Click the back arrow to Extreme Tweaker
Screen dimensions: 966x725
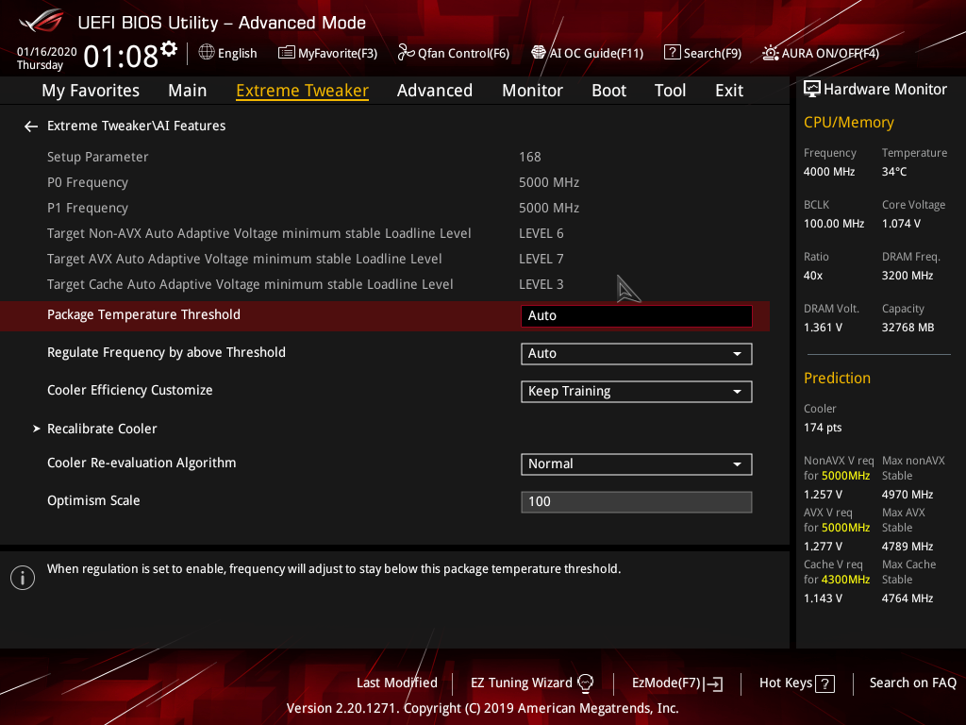coord(31,126)
